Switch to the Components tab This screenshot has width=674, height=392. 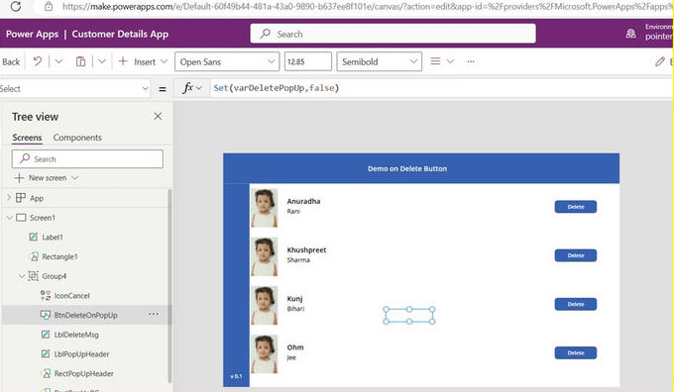tap(77, 138)
